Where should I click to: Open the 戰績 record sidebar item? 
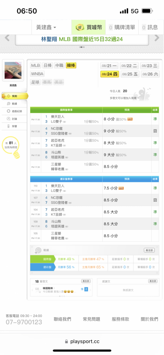tap(14, 104)
